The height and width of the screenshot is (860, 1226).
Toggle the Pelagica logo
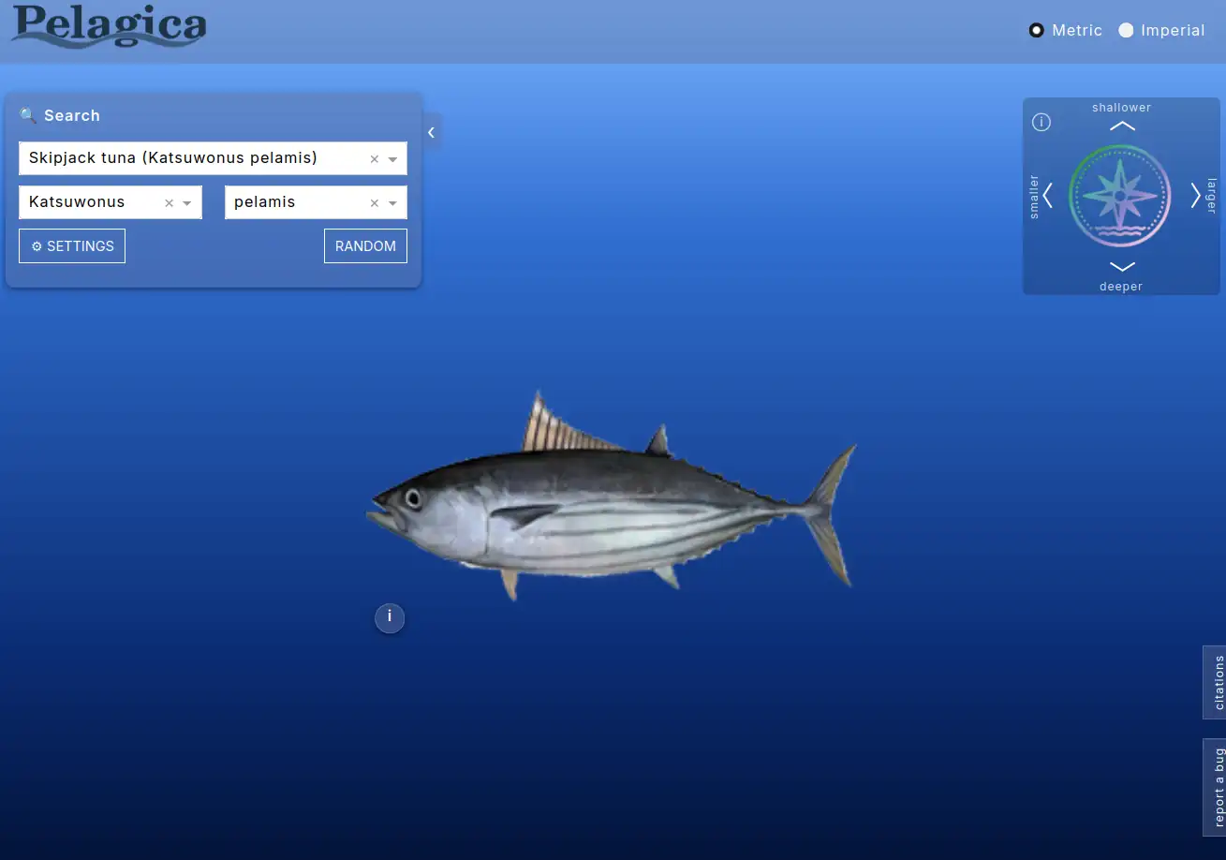coord(108,26)
